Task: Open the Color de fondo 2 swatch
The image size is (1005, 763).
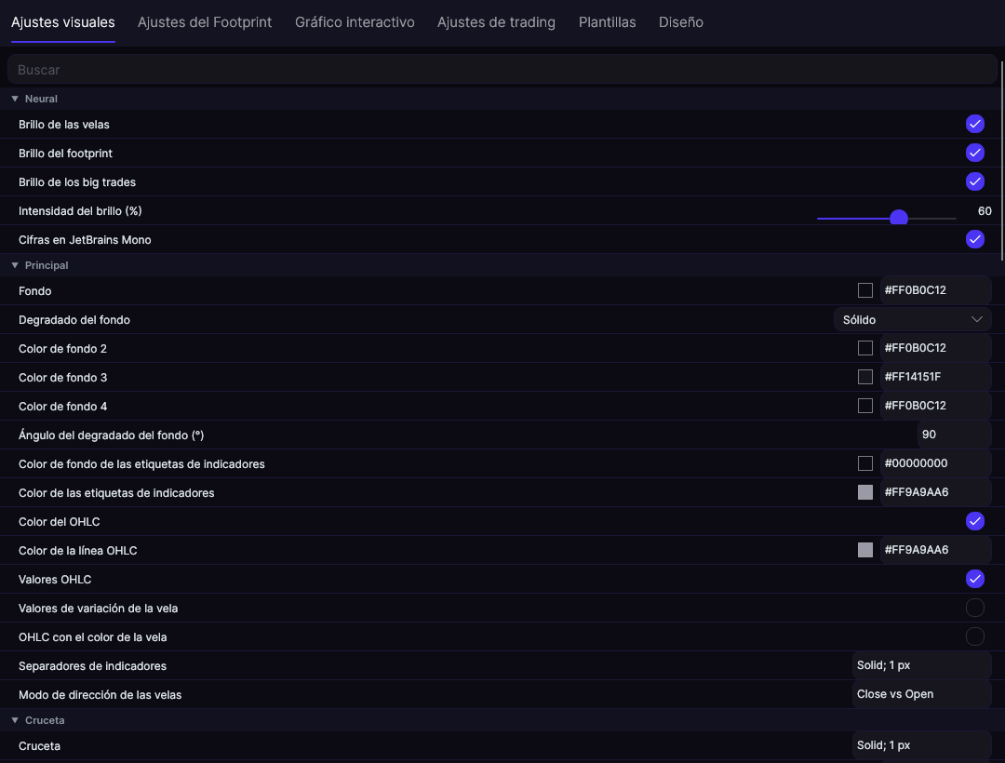Action: coord(864,348)
